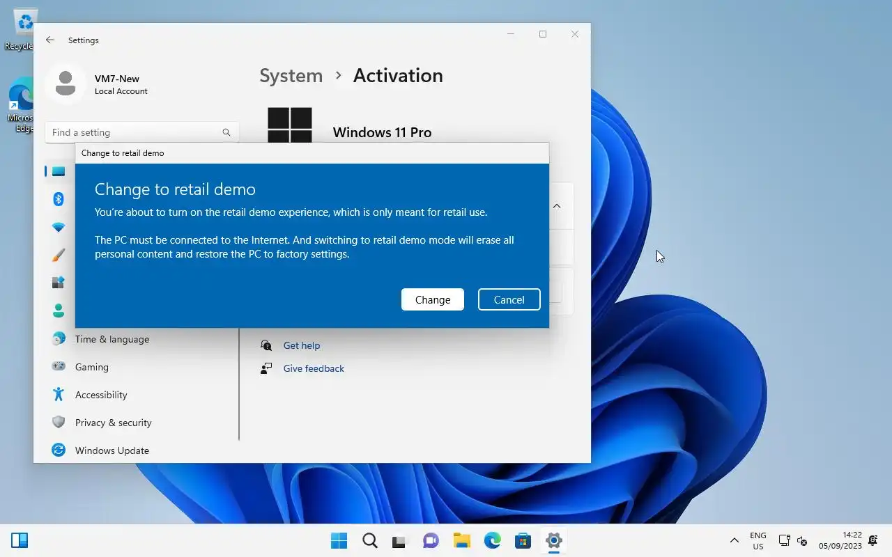This screenshot has width=892, height=557.
Task: Minimize the Settings window
Action: coord(512,34)
